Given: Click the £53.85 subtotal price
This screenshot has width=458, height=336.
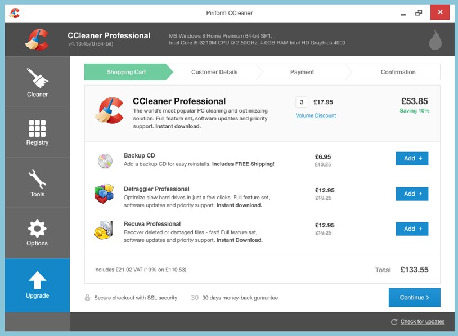Looking at the screenshot, I should (x=415, y=101).
